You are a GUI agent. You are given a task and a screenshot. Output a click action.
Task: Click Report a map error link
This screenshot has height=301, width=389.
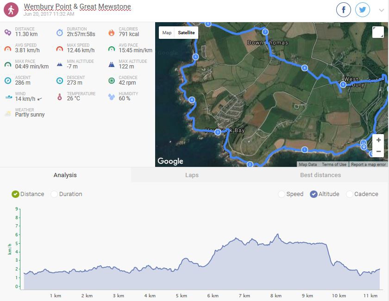[x=368, y=165]
